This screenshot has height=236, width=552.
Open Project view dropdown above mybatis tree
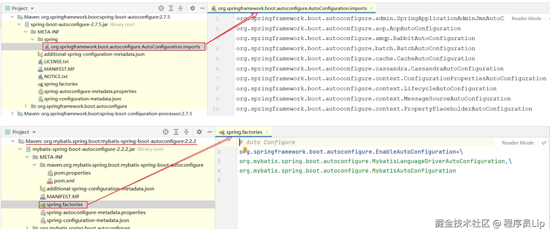34,132
